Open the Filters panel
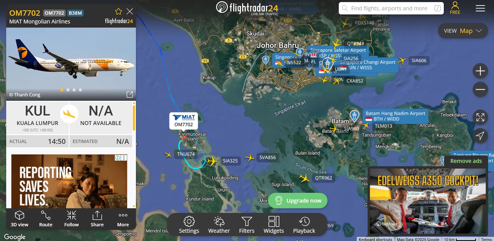 [247, 225]
